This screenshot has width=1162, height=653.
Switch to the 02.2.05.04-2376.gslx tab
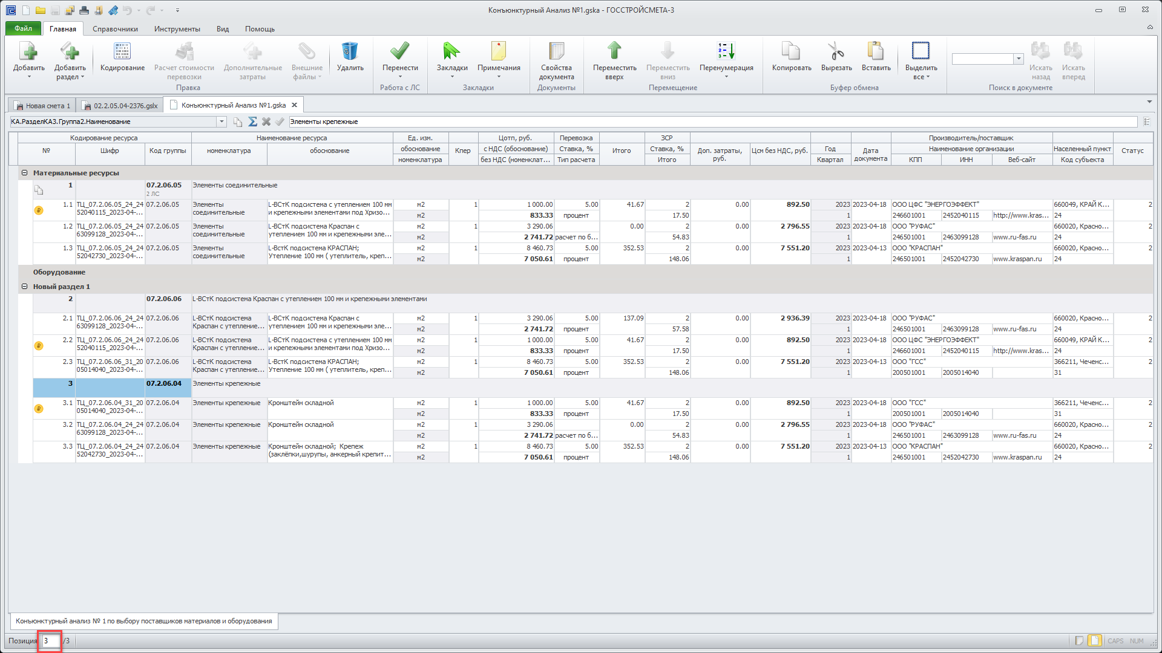coord(120,106)
